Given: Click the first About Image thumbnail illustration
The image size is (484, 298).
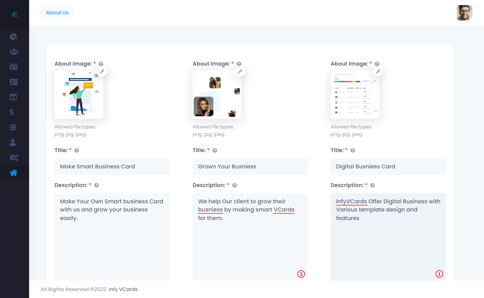Looking at the screenshot, I should coord(79,94).
